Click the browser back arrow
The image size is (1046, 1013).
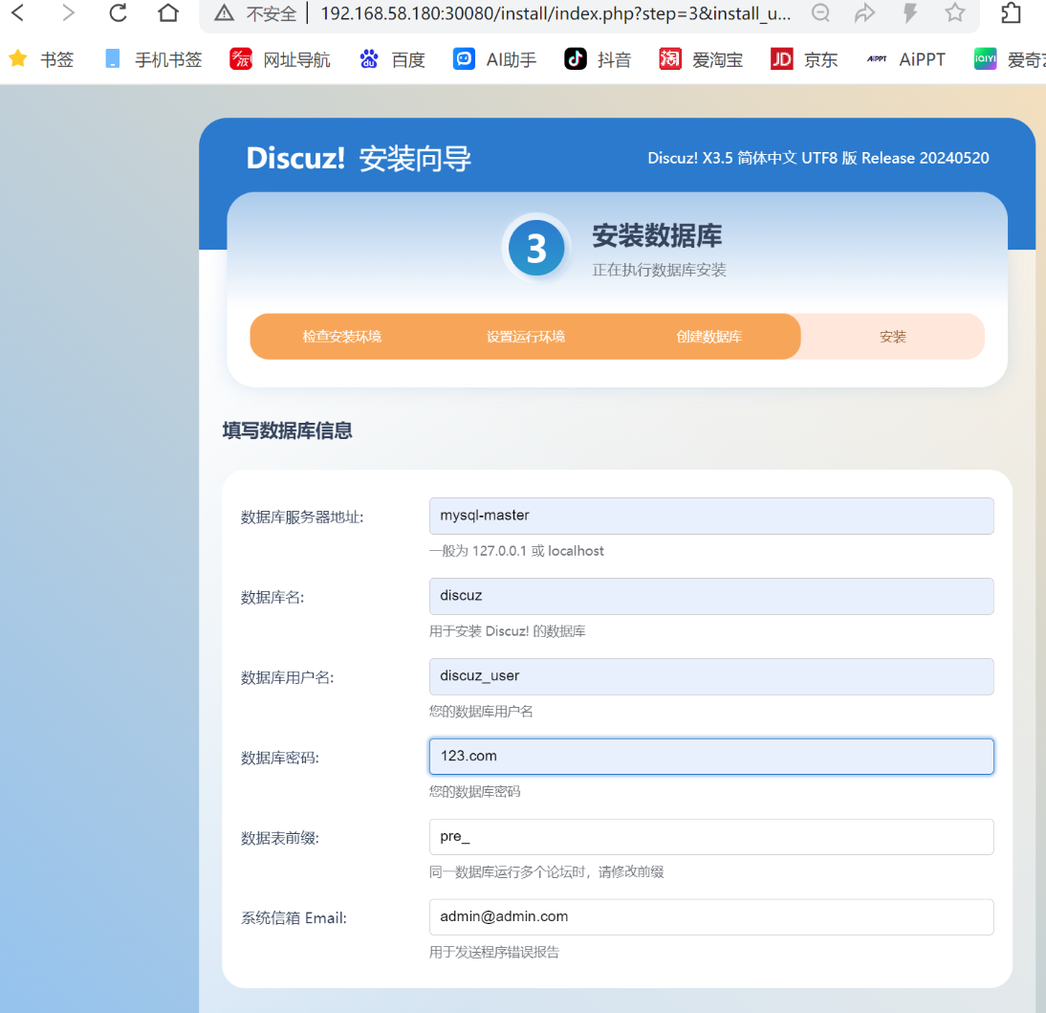18,12
